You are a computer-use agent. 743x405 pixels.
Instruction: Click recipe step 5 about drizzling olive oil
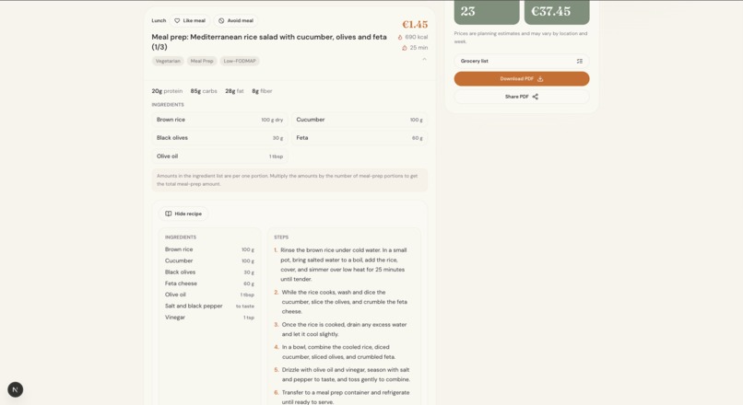[x=342, y=375]
